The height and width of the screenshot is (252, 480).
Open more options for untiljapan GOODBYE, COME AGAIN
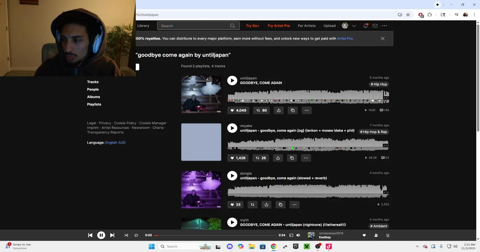pos(307,110)
